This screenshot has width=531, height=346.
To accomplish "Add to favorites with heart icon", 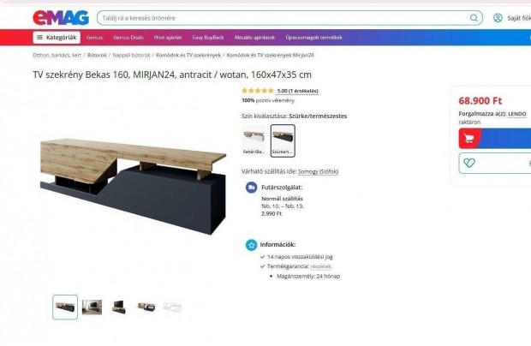I will (x=469, y=164).
